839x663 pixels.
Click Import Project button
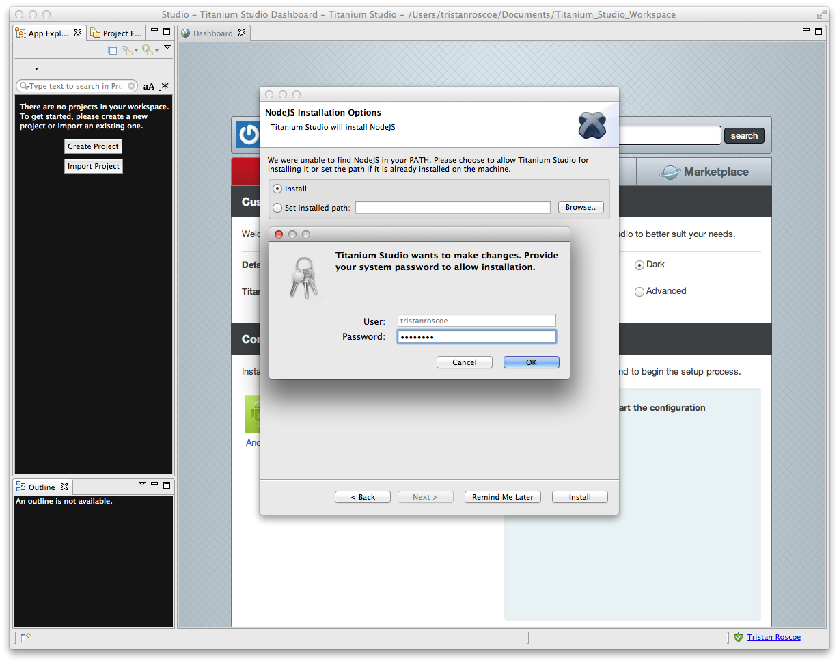click(x=94, y=166)
